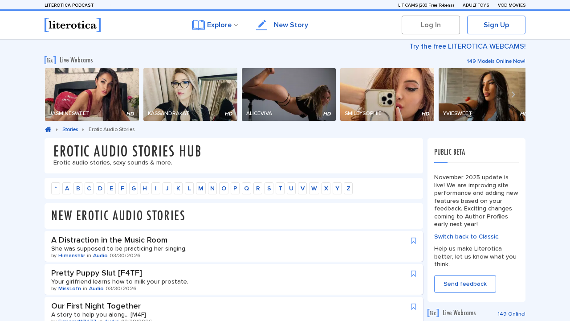Select letter Q in alphabet index

[x=246, y=188]
